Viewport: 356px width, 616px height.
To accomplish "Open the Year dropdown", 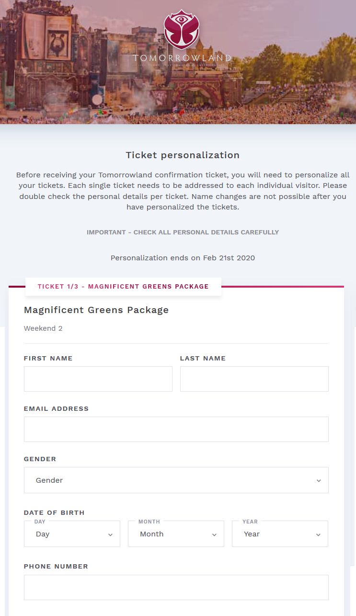I will coord(280,534).
